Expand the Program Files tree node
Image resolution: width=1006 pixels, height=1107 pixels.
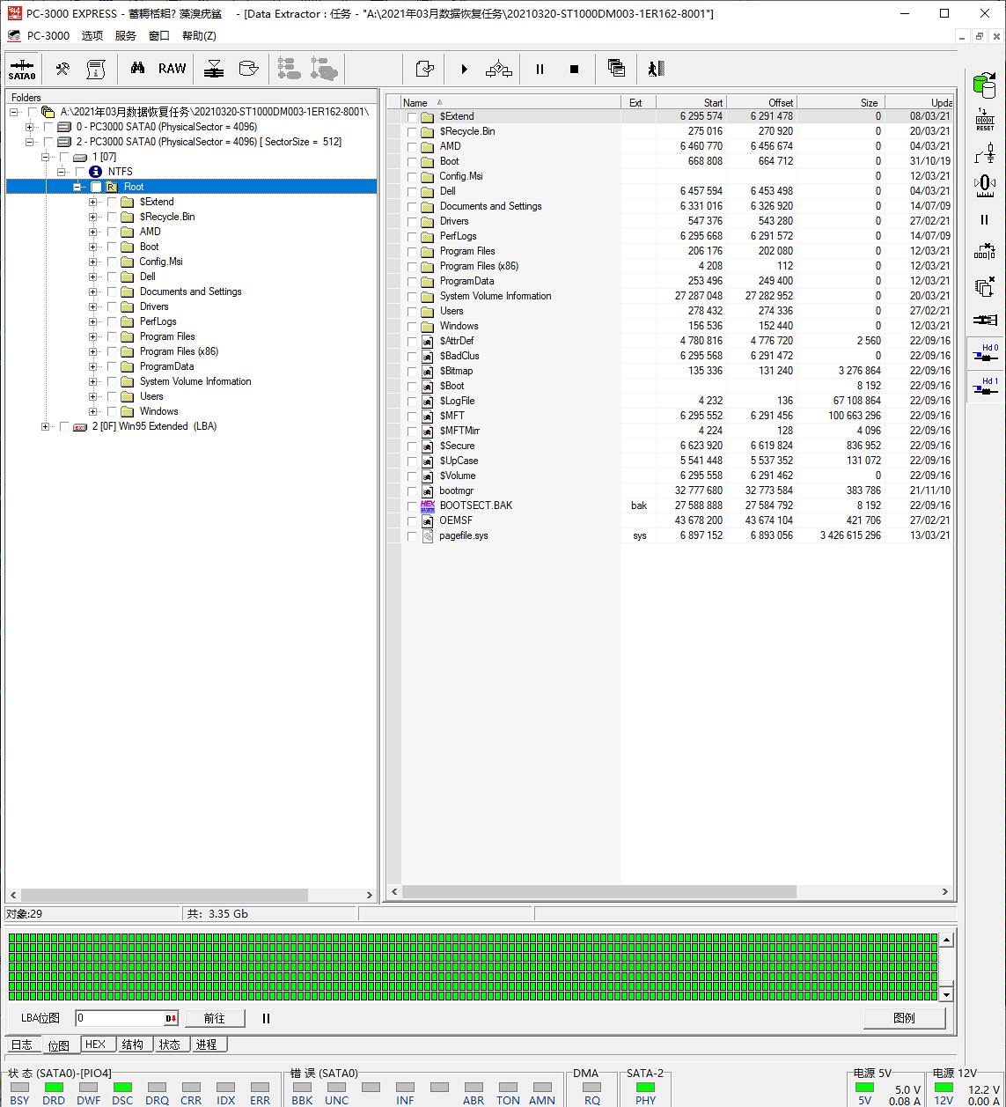pyautogui.click(x=93, y=337)
